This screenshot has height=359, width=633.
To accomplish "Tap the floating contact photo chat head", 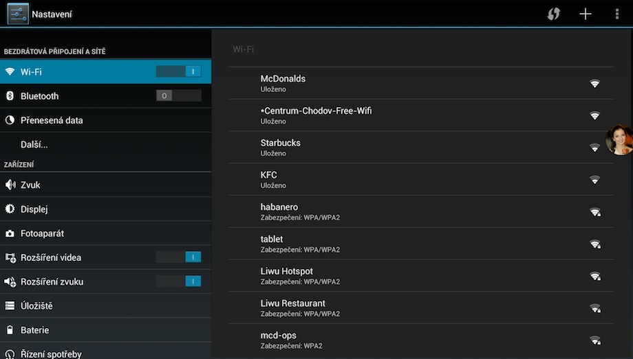I will [x=620, y=140].
